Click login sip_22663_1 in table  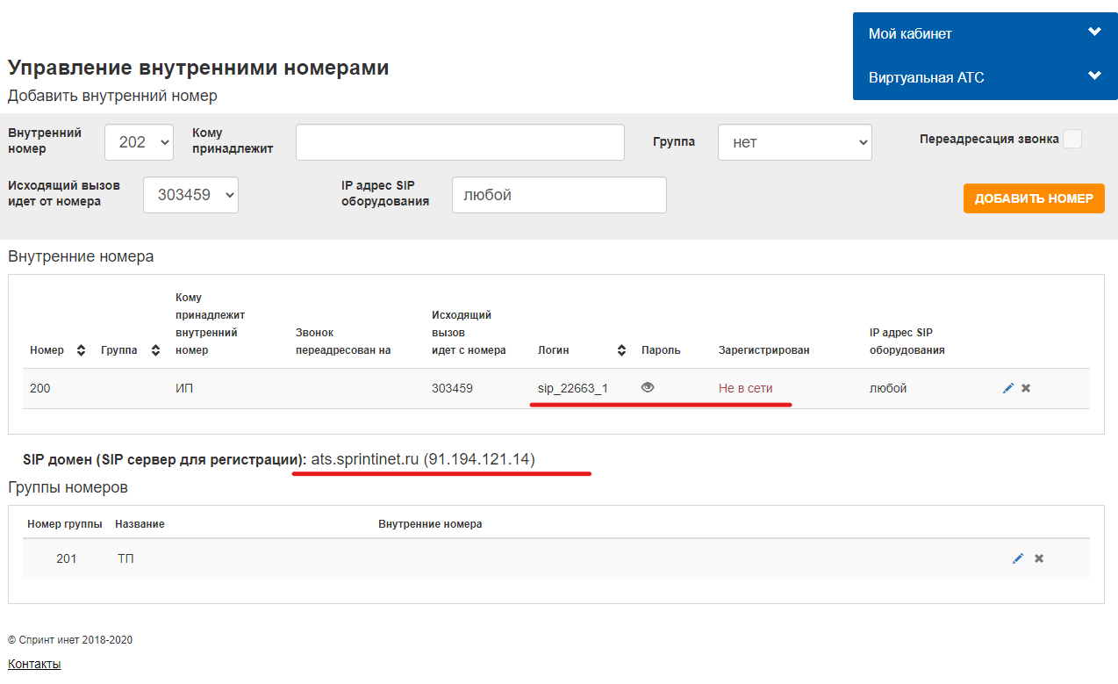(x=572, y=388)
